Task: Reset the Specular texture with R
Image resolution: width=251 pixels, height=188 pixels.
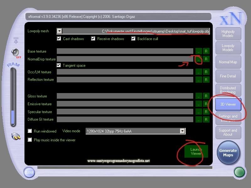Action: [x=206, y=112]
